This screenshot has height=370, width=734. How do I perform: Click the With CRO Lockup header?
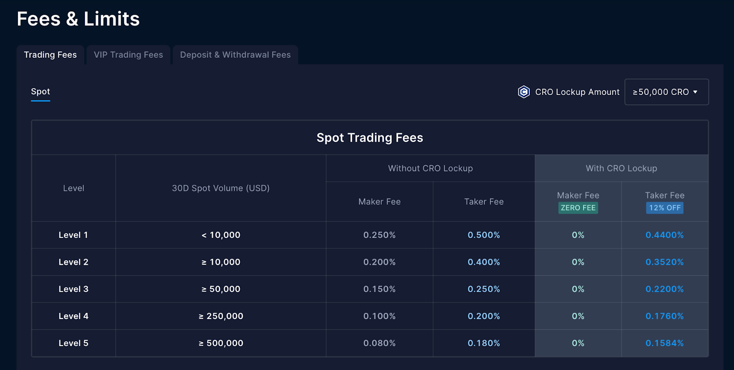click(622, 168)
